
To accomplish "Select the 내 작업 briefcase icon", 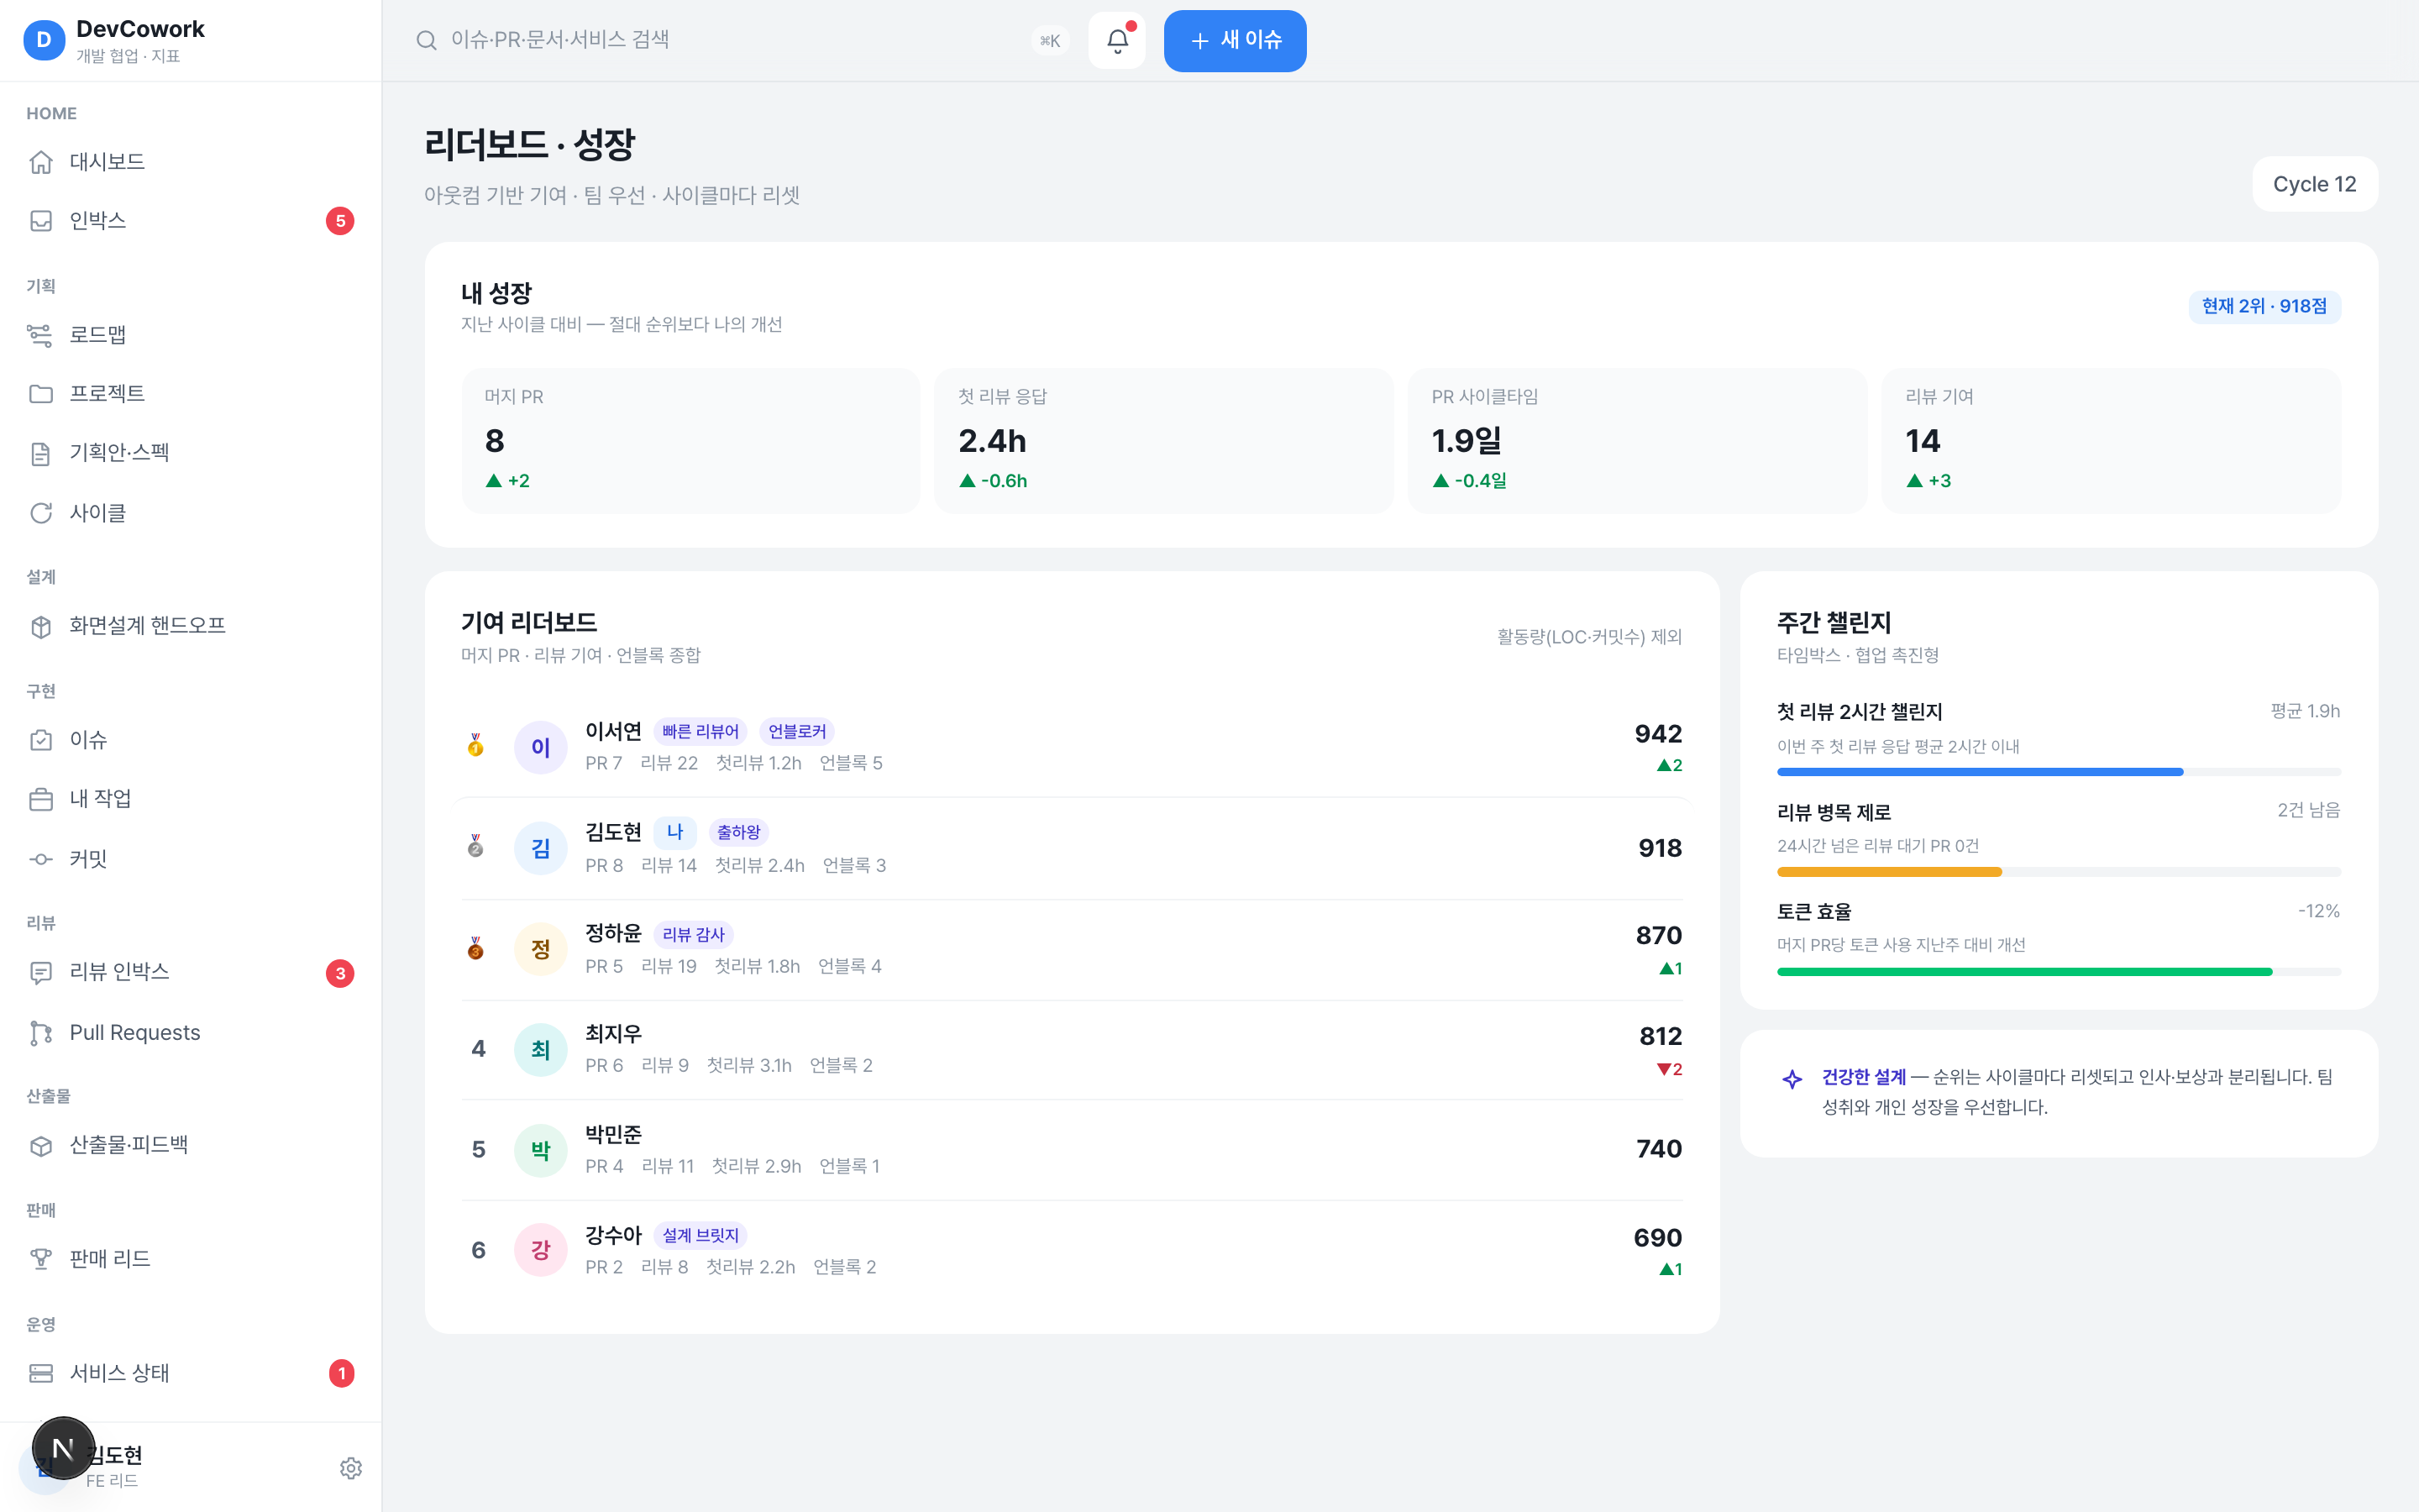I will [41, 799].
